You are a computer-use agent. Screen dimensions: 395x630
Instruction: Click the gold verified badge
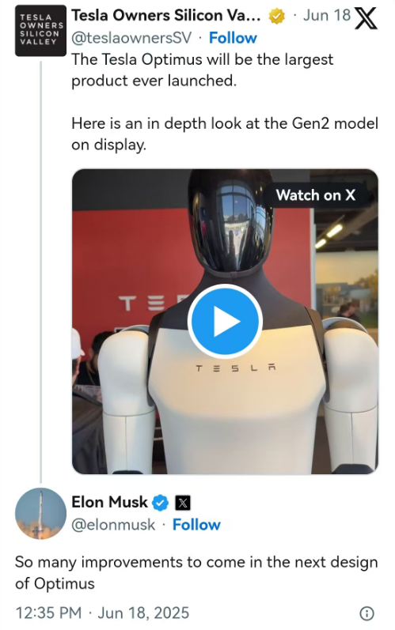277,16
